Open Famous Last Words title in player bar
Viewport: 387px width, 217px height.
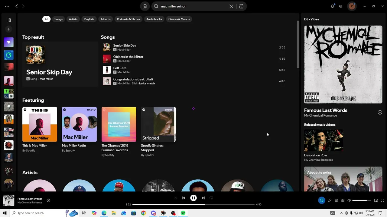30,199
